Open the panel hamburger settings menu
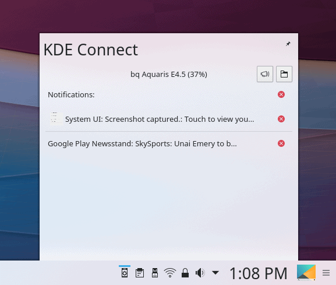Screen dimensions: 336x285 (x=326, y=273)
